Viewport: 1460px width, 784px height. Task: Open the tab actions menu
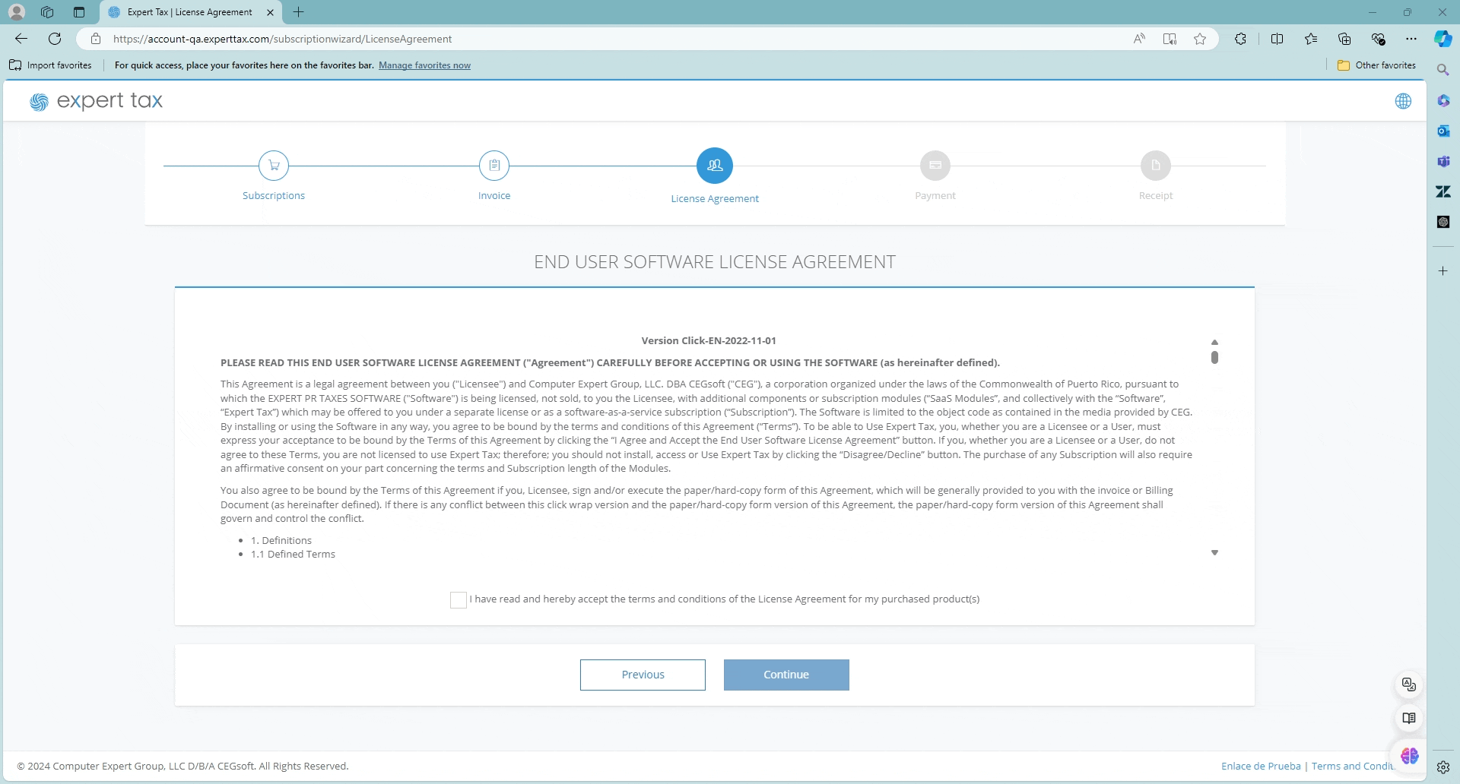click(x=79, y=12)
